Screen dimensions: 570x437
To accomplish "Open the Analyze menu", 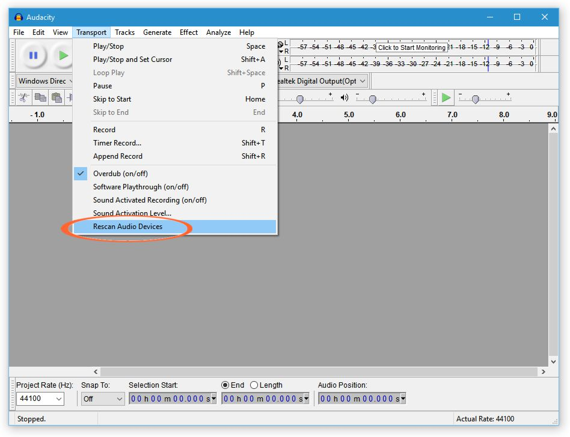I will (218, 32).
